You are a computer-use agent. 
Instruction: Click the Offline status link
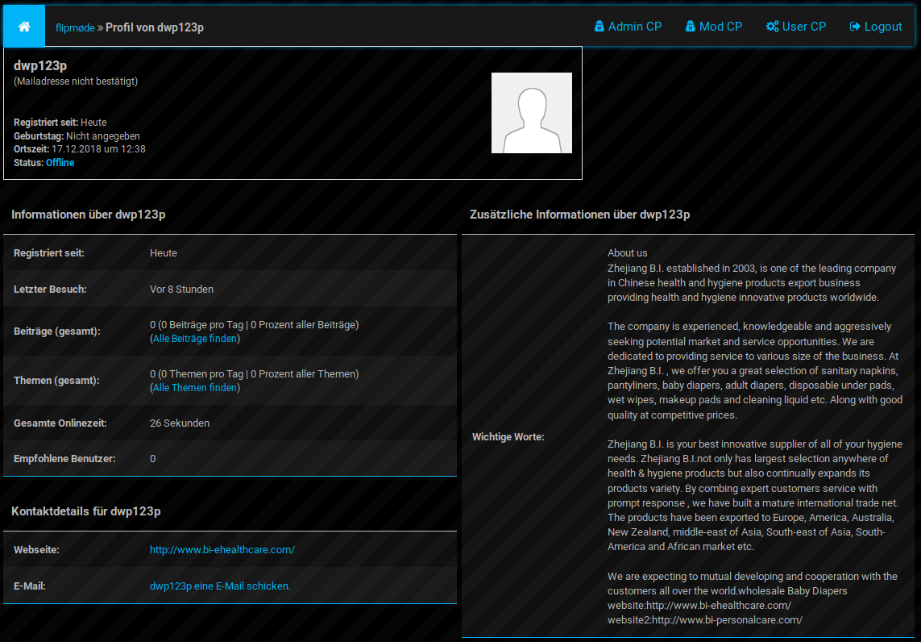click(60, 163)
